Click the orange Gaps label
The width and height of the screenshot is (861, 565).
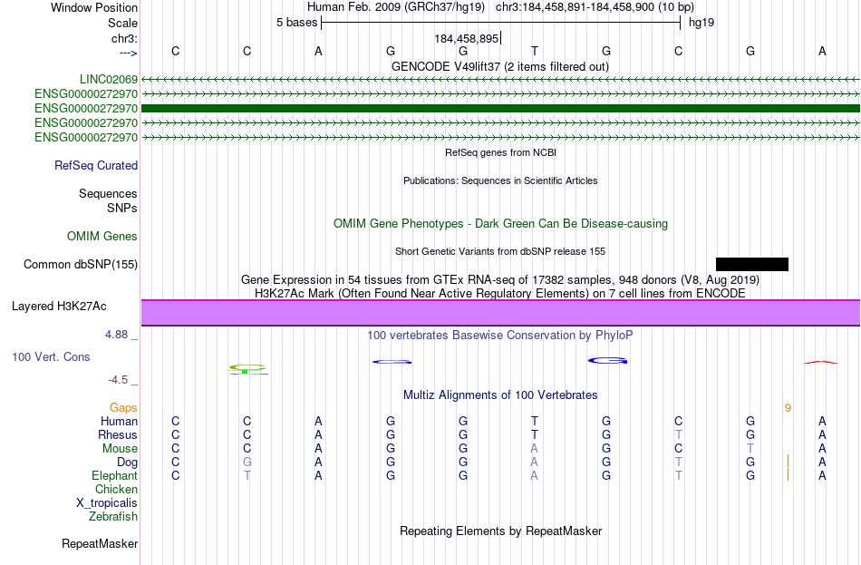pyautogui.click(x=123, y=408)
